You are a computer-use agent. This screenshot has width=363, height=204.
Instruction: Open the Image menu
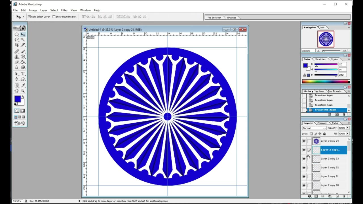click(33, 10)
